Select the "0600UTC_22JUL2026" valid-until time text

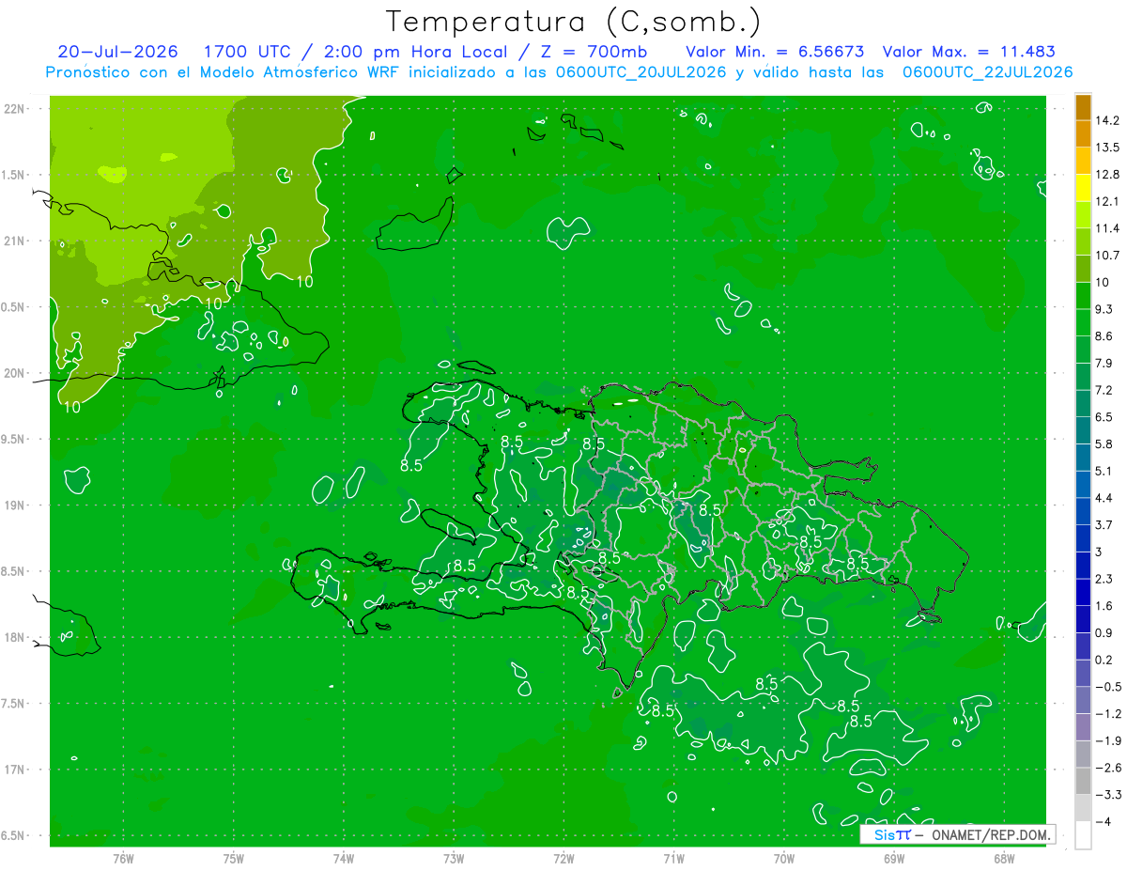point(988,72)
